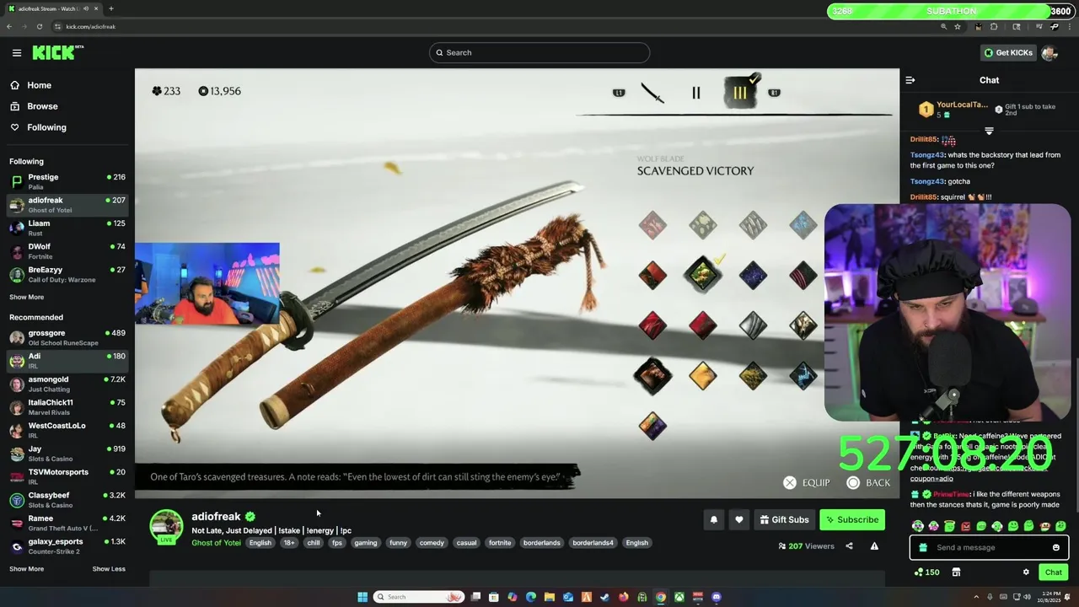1079x607 pixels.
Task: Show More recommended channels
Action: [26, 569]
